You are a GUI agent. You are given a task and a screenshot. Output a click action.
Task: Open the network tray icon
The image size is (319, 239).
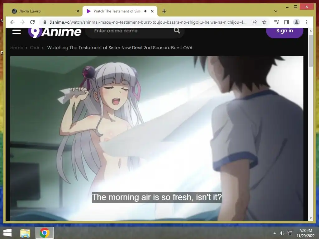290,233
